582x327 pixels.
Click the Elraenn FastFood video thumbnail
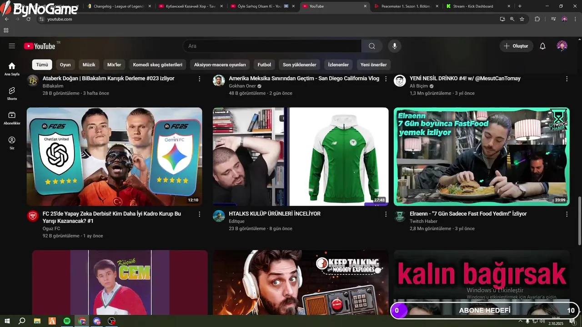(x=482, y=157)
